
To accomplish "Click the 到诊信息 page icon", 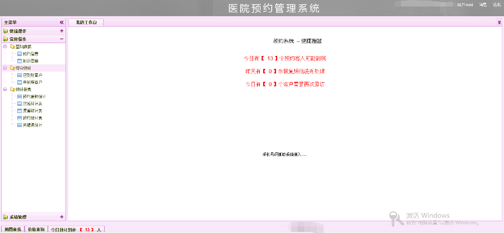I will (x=19, y=60).
